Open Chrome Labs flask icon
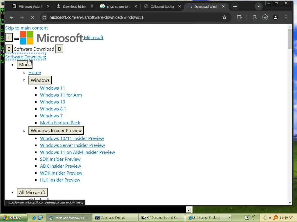 point(255,17)
